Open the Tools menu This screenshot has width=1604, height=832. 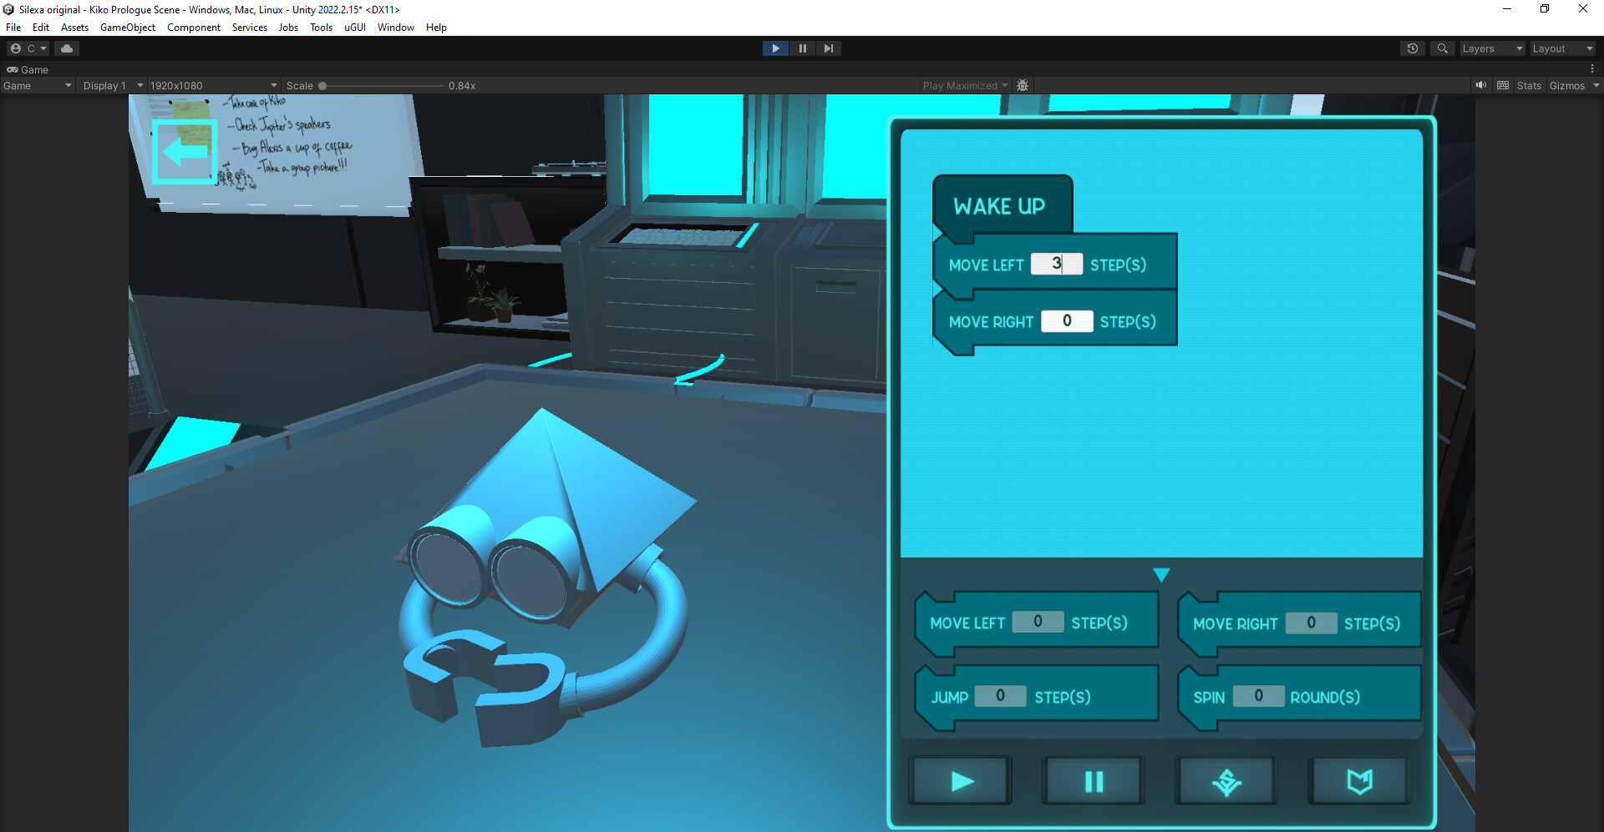(x=321, y=28)
